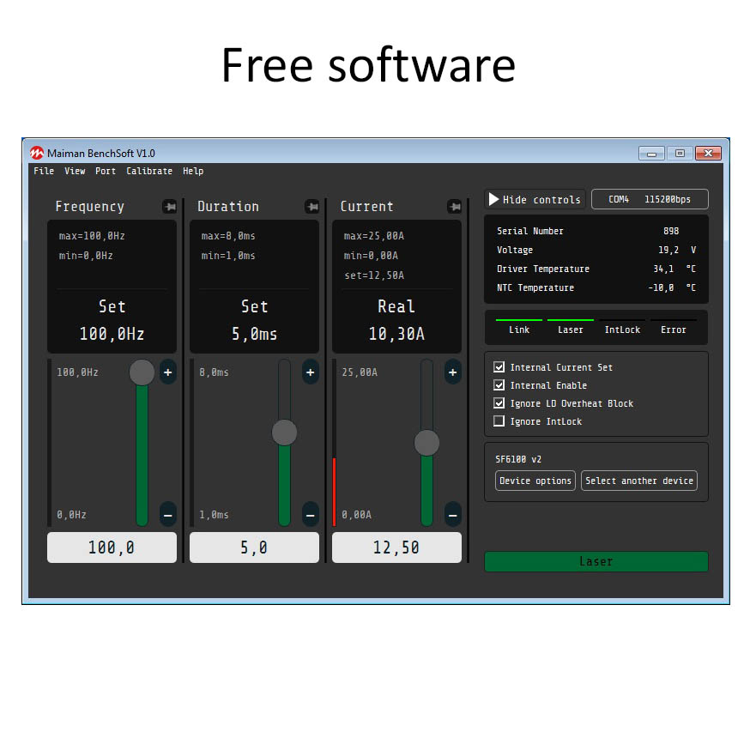
Task: Click Select another device
Action: click(639, 481)
